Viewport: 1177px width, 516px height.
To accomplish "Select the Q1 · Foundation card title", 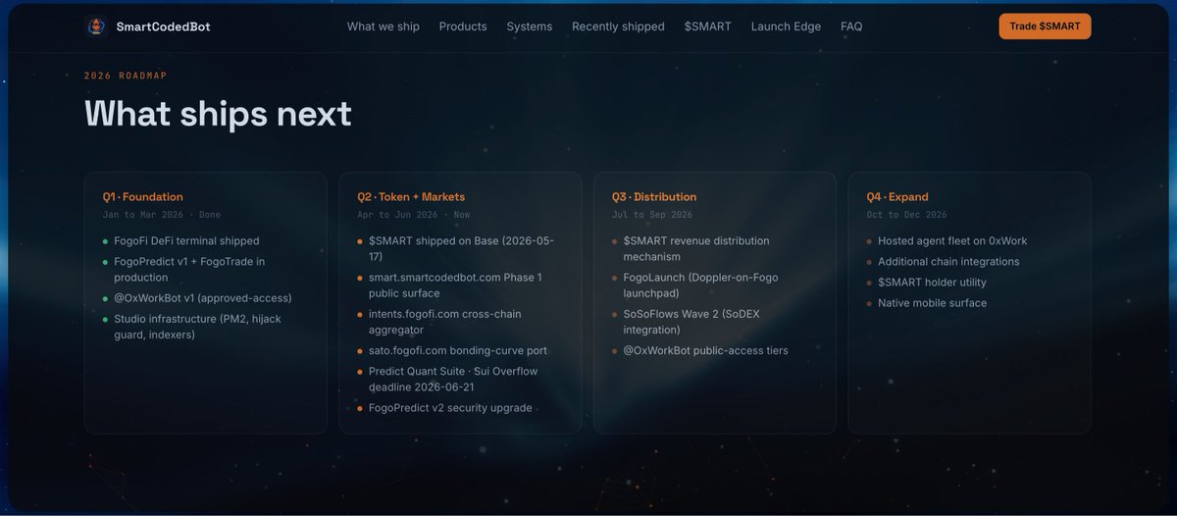I will point(142,197).
